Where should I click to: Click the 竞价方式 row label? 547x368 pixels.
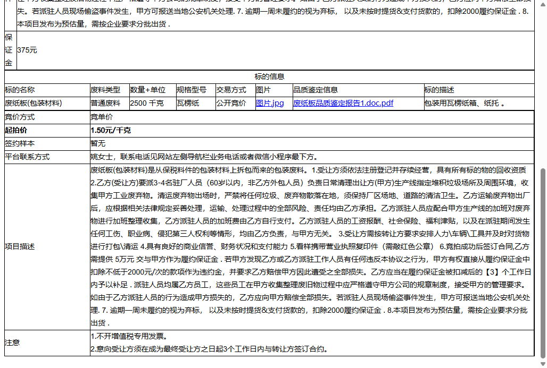pyautogui.click(x=20, y=117)
